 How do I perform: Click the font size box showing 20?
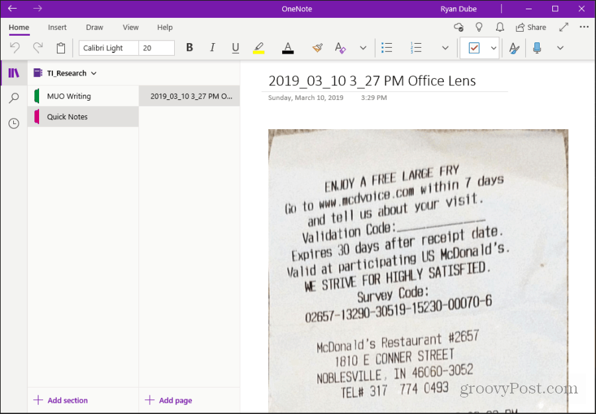[156, 48]
